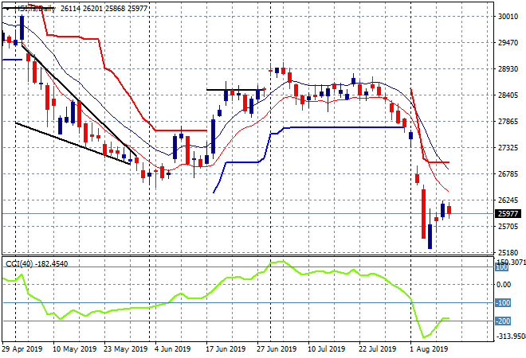The image size is (526, 358).
Task: Click the 25705 price scale label
Action: 508,227
